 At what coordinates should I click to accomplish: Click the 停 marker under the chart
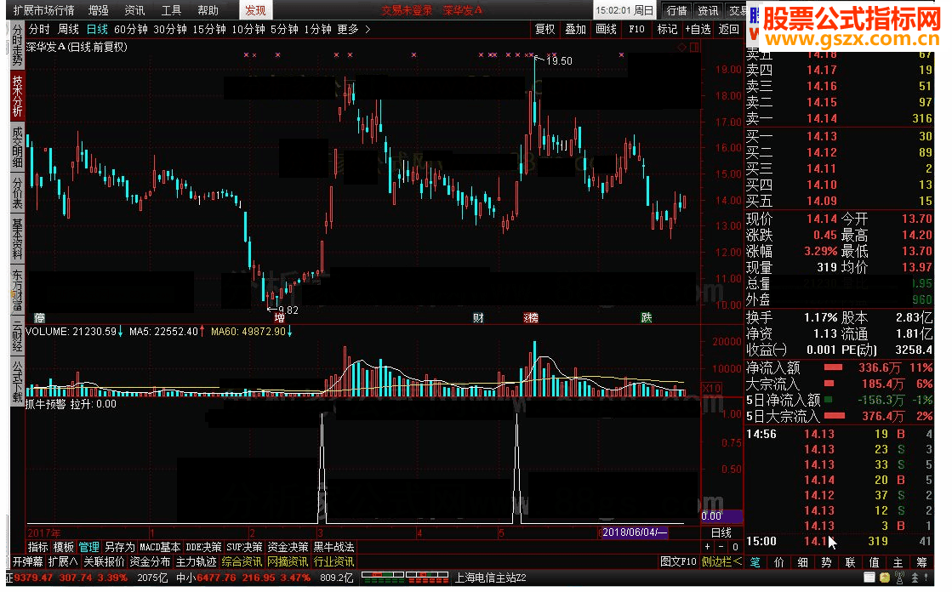coord(39,317)
